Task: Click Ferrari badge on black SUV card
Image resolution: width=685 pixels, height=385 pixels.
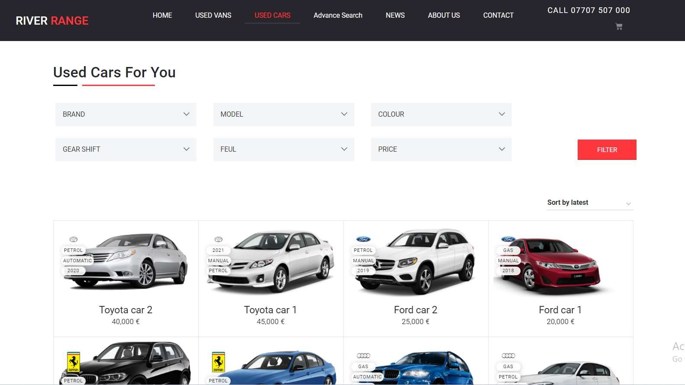Action: (x=74, y=362)
